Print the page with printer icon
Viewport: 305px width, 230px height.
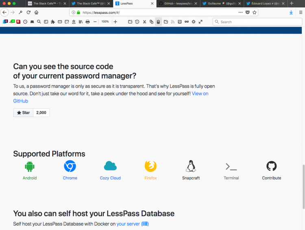[88, 22]
